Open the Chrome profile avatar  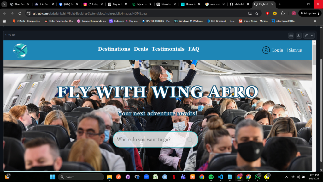pyautogui.click(x=294, y=13)
